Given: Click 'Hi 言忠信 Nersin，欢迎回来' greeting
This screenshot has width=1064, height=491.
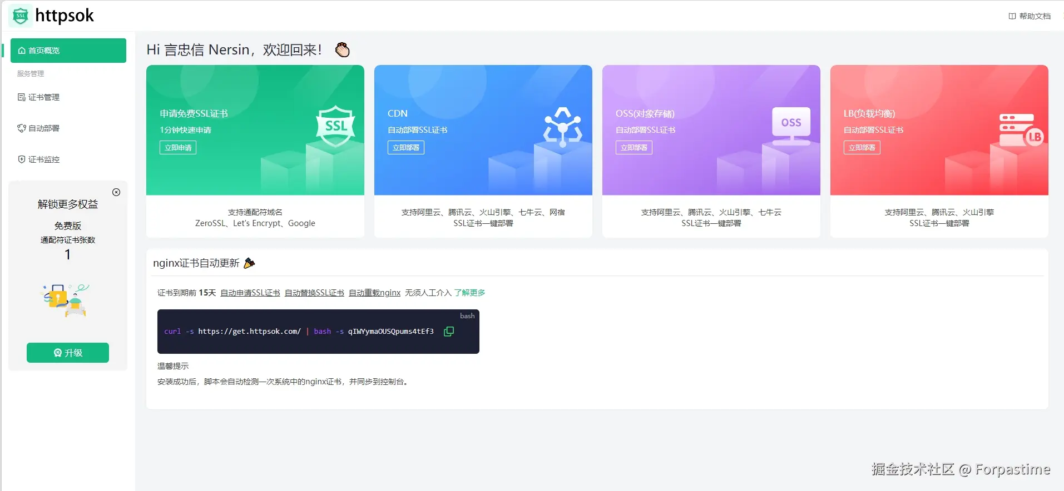Looking at the screenshot, I should [234, 50].
